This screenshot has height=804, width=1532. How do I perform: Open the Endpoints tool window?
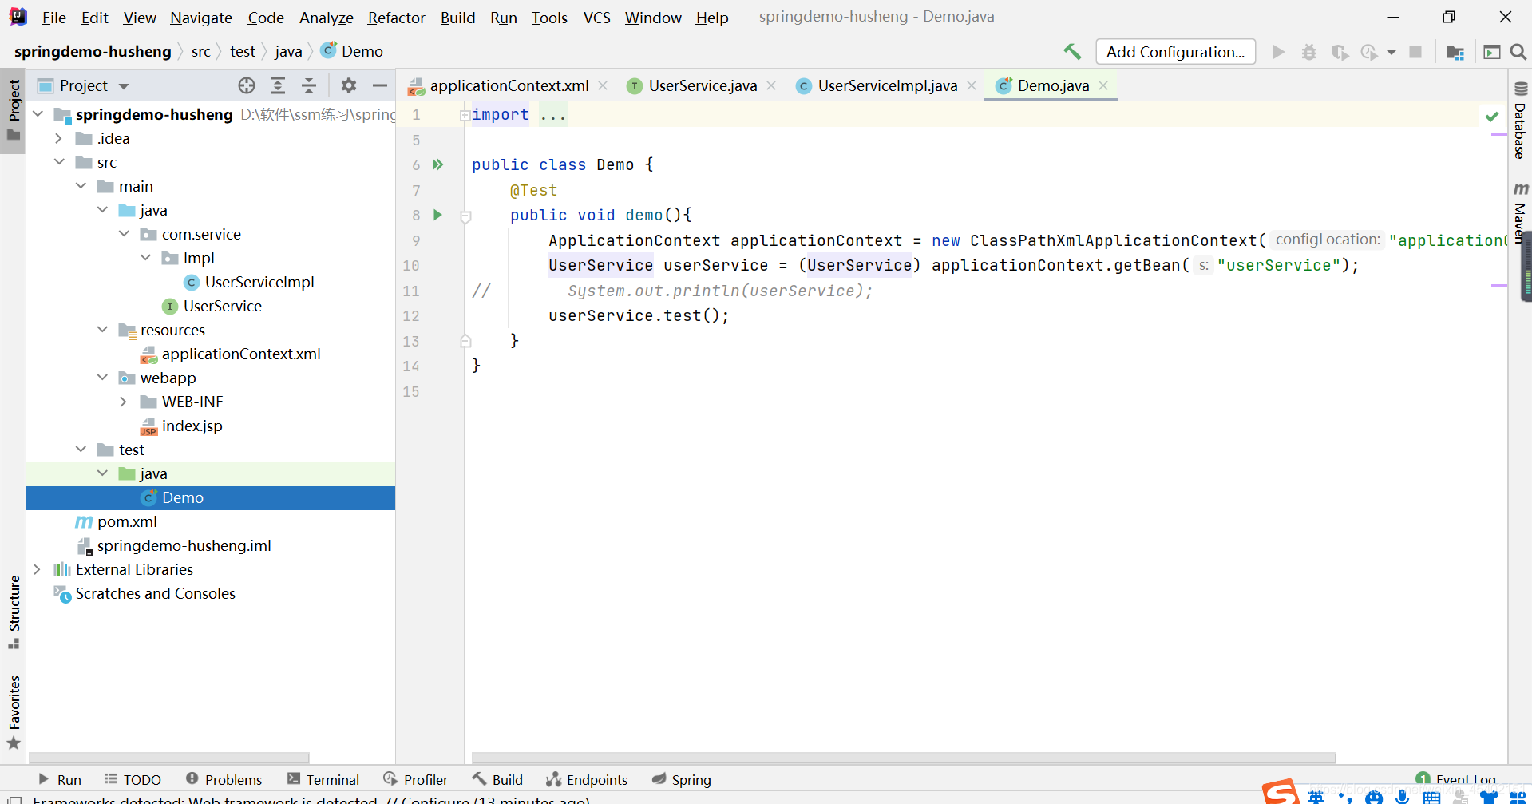[x=588, y=779]
